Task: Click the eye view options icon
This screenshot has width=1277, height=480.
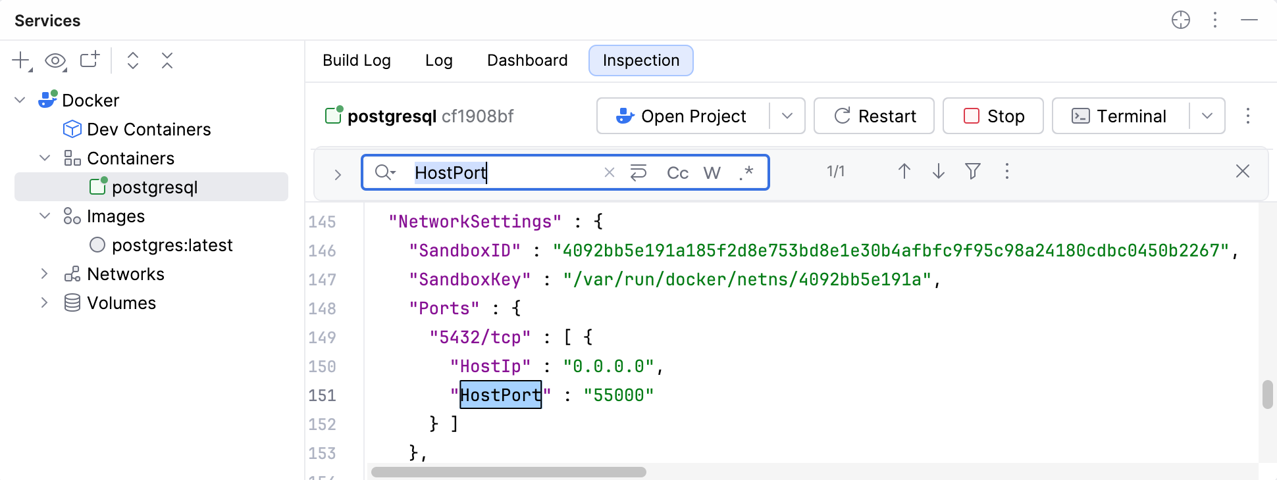Action: pyautogui.click(x=55, y=61)
